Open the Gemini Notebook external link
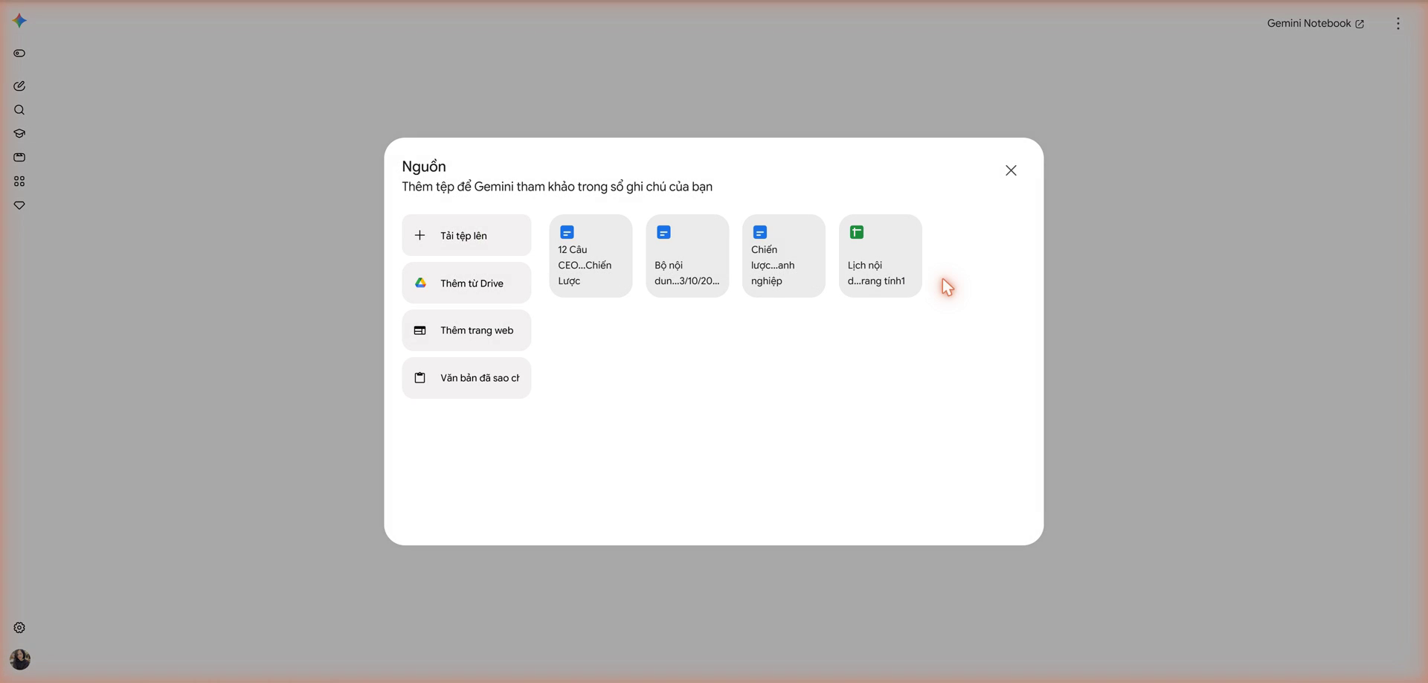1428x683 pixels. pyautogui.click(x=1315, y=24)
